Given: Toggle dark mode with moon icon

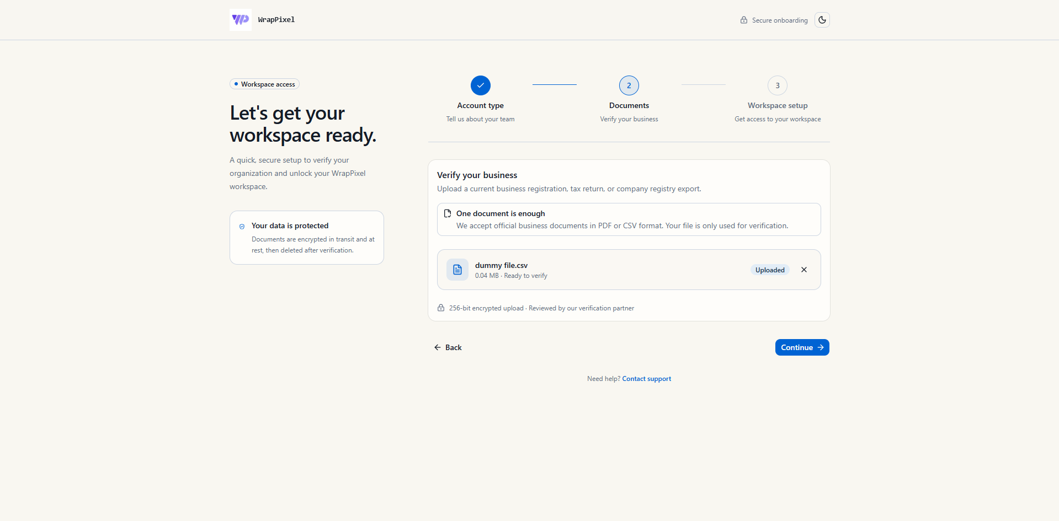Looking at the screenshot, I should tap(822, 20).
